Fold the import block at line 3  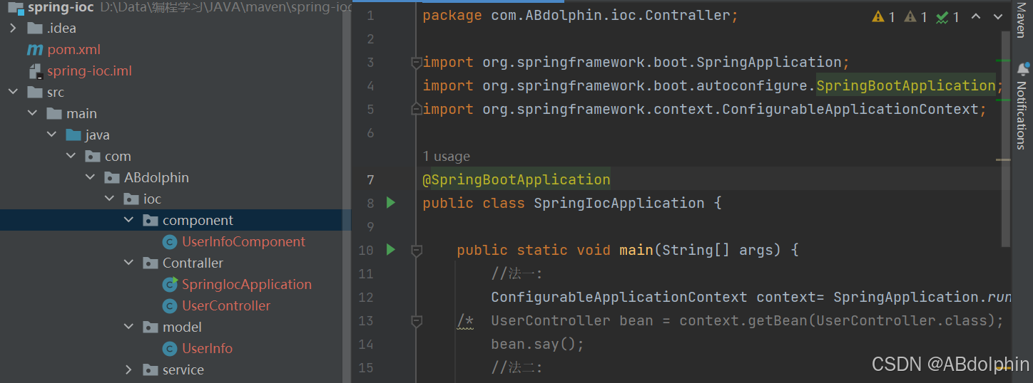tap(417, 63)
